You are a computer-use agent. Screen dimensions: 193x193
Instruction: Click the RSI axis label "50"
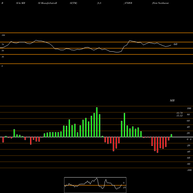[x=3, y=51]
